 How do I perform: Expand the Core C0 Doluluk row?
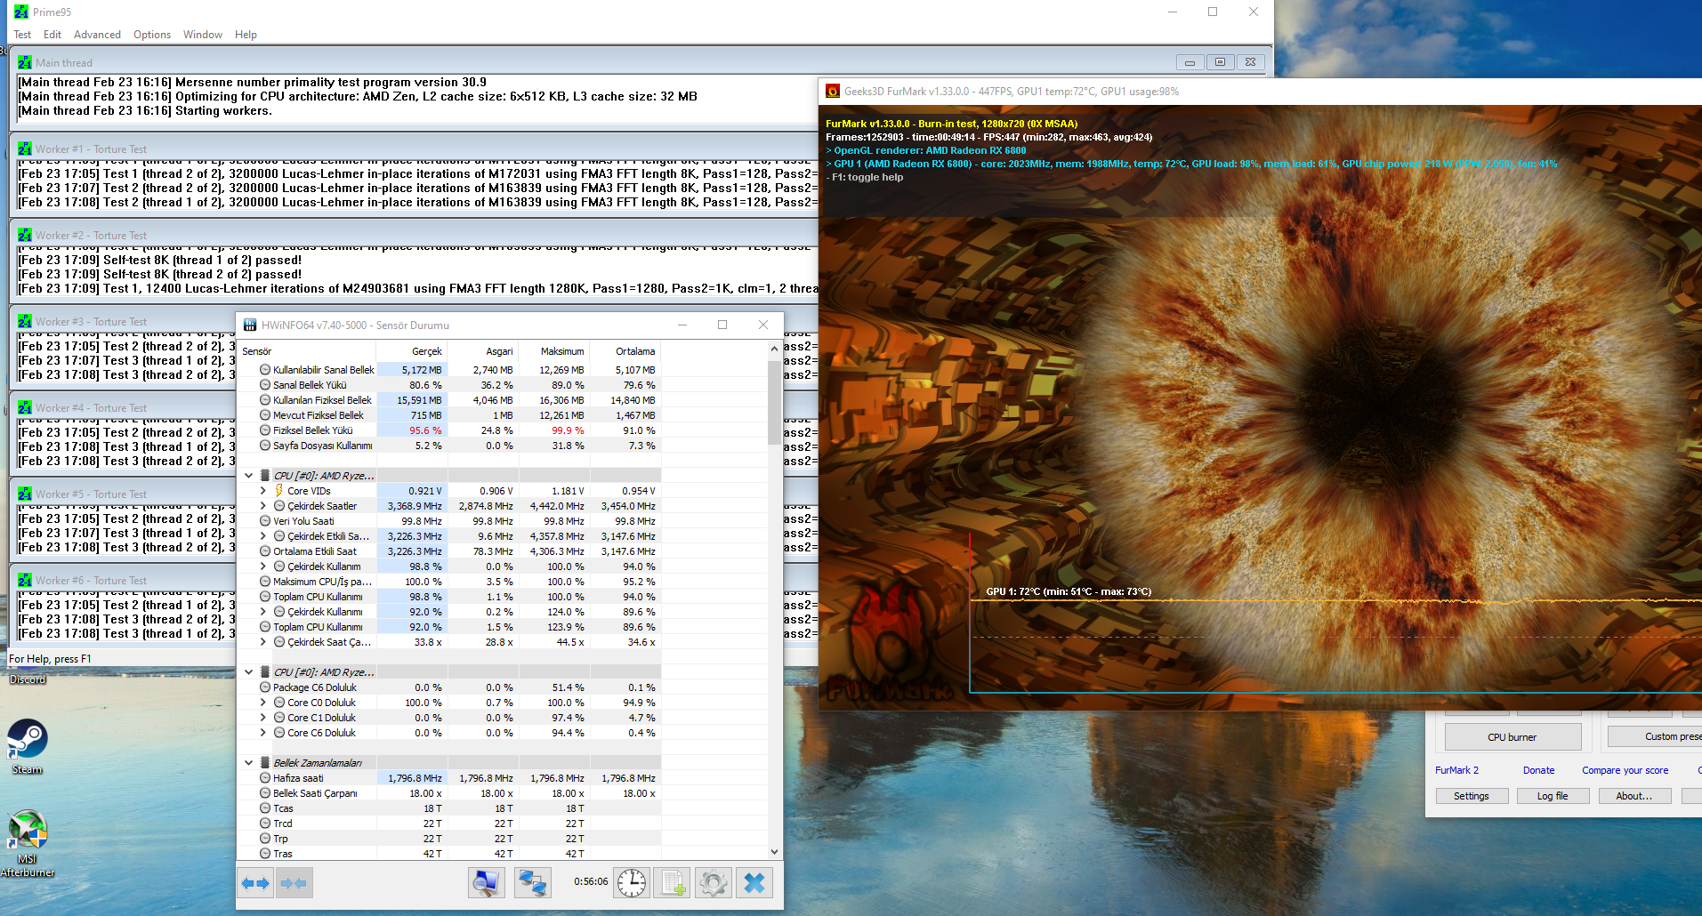point(263,703)
